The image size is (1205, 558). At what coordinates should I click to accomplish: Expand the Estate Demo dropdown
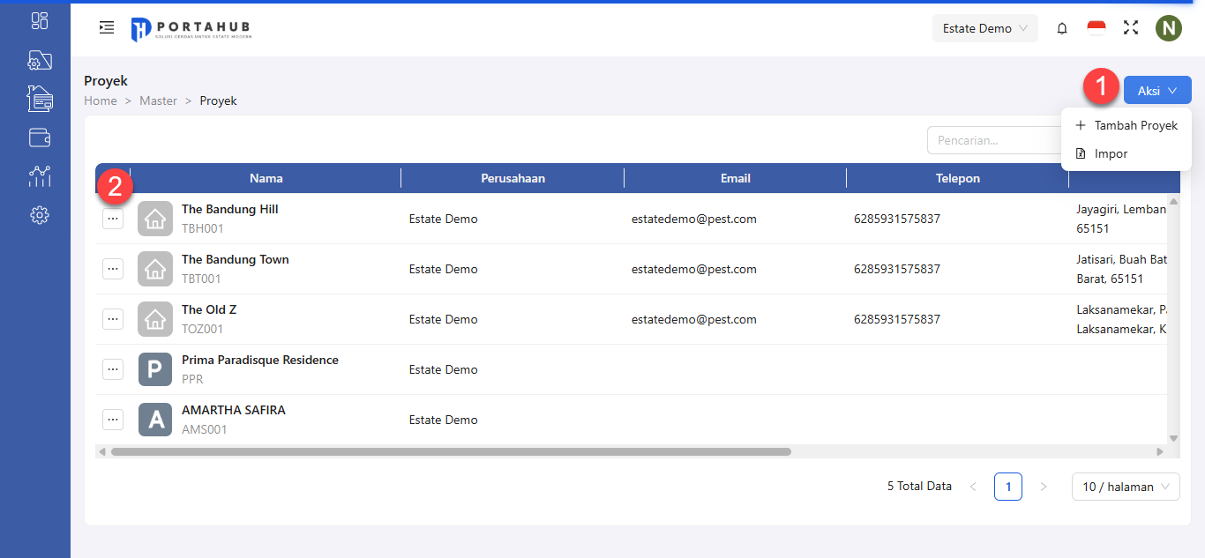[984, 28]
